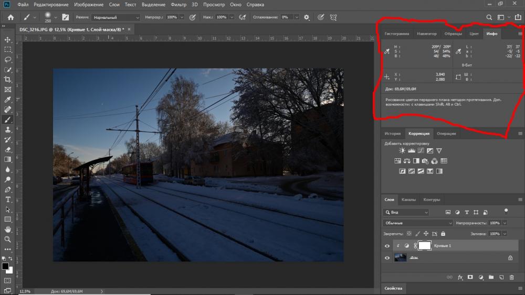Screen dimensions: 525x295
Task: Open the Изображение menu
Action: 89,5
